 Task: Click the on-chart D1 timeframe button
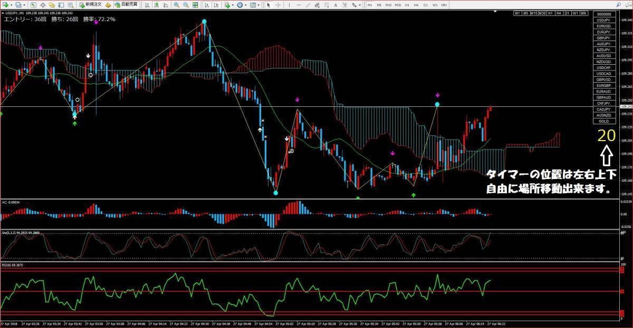tap(567, 13)
